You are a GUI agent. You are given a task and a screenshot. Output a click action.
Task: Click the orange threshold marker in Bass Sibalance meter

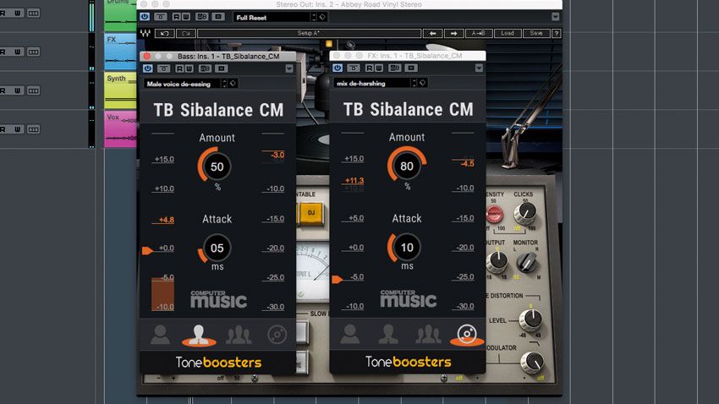[148, 250]
